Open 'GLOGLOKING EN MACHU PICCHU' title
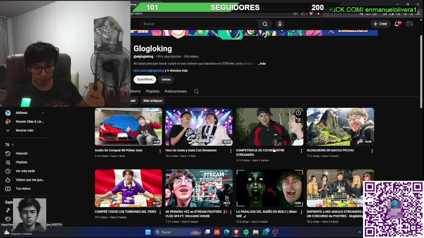This screenshot has height=238, width=424. pyautogui.click(x=330, y=150)
